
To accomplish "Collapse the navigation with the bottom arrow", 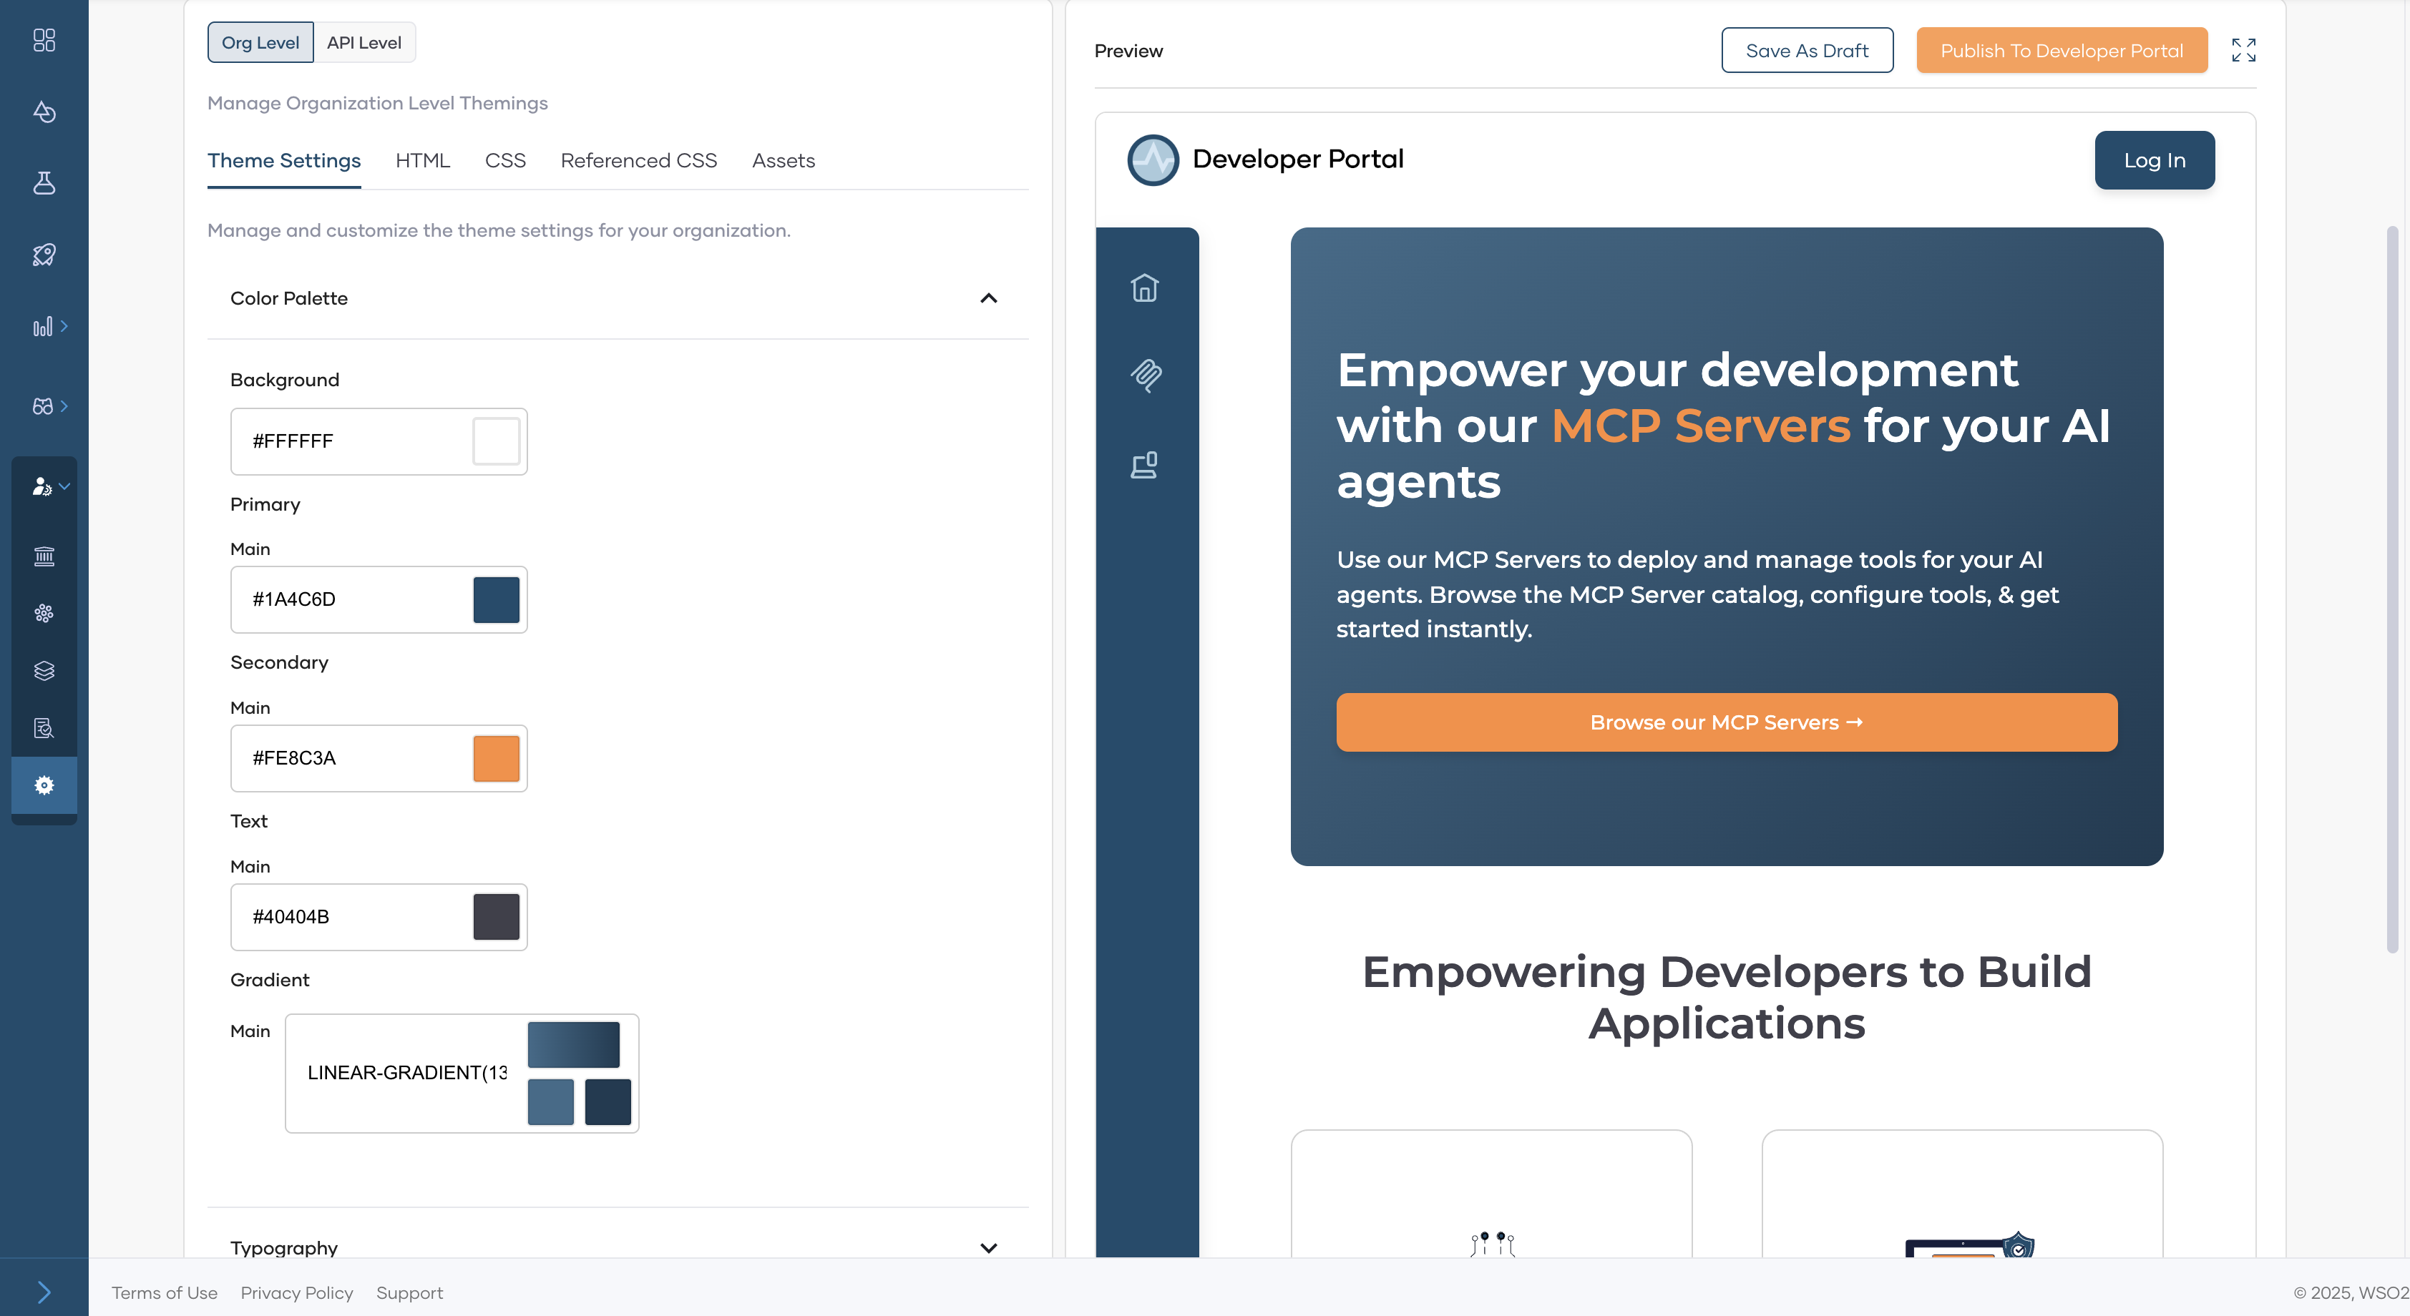I will click(44, 1291).
